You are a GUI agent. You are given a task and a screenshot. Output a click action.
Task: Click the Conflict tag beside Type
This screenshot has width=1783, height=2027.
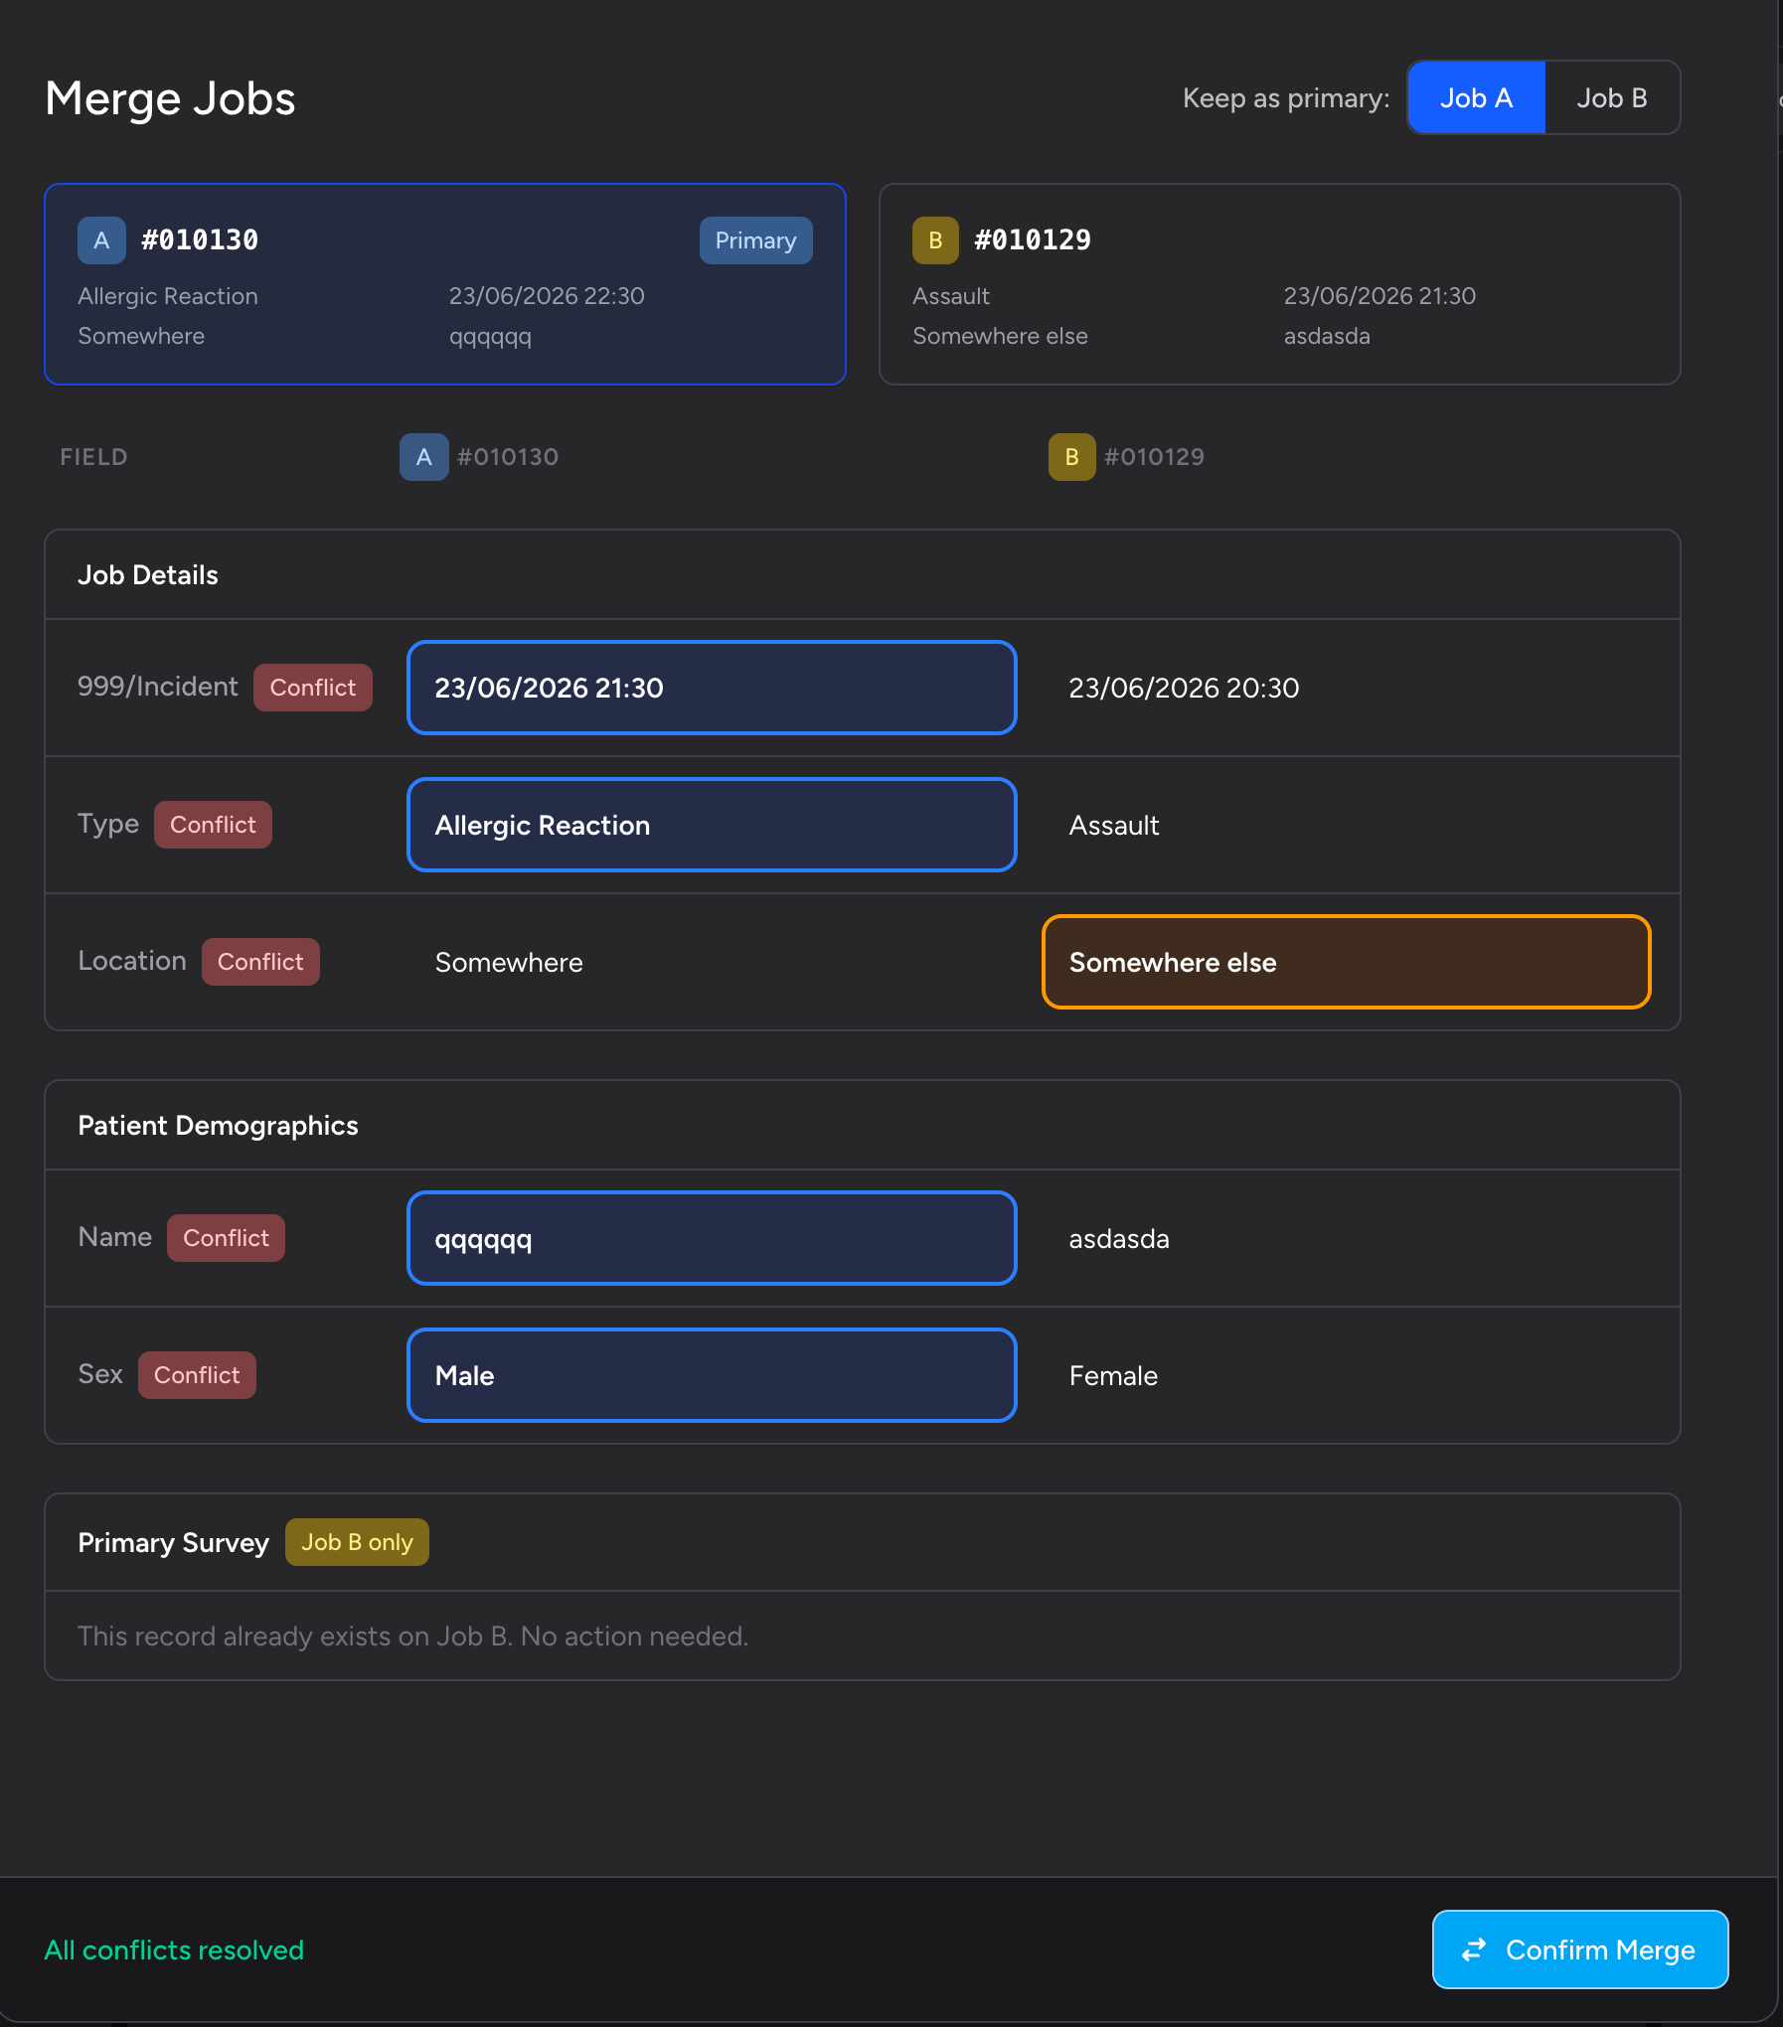click(213, 825)
